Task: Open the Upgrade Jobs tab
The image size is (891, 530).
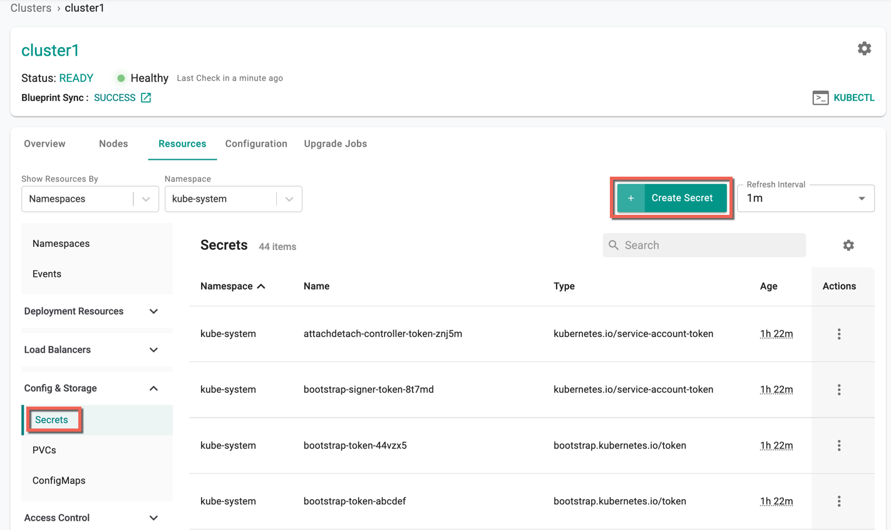Action: pyautogui.click(x=336, y=143)
